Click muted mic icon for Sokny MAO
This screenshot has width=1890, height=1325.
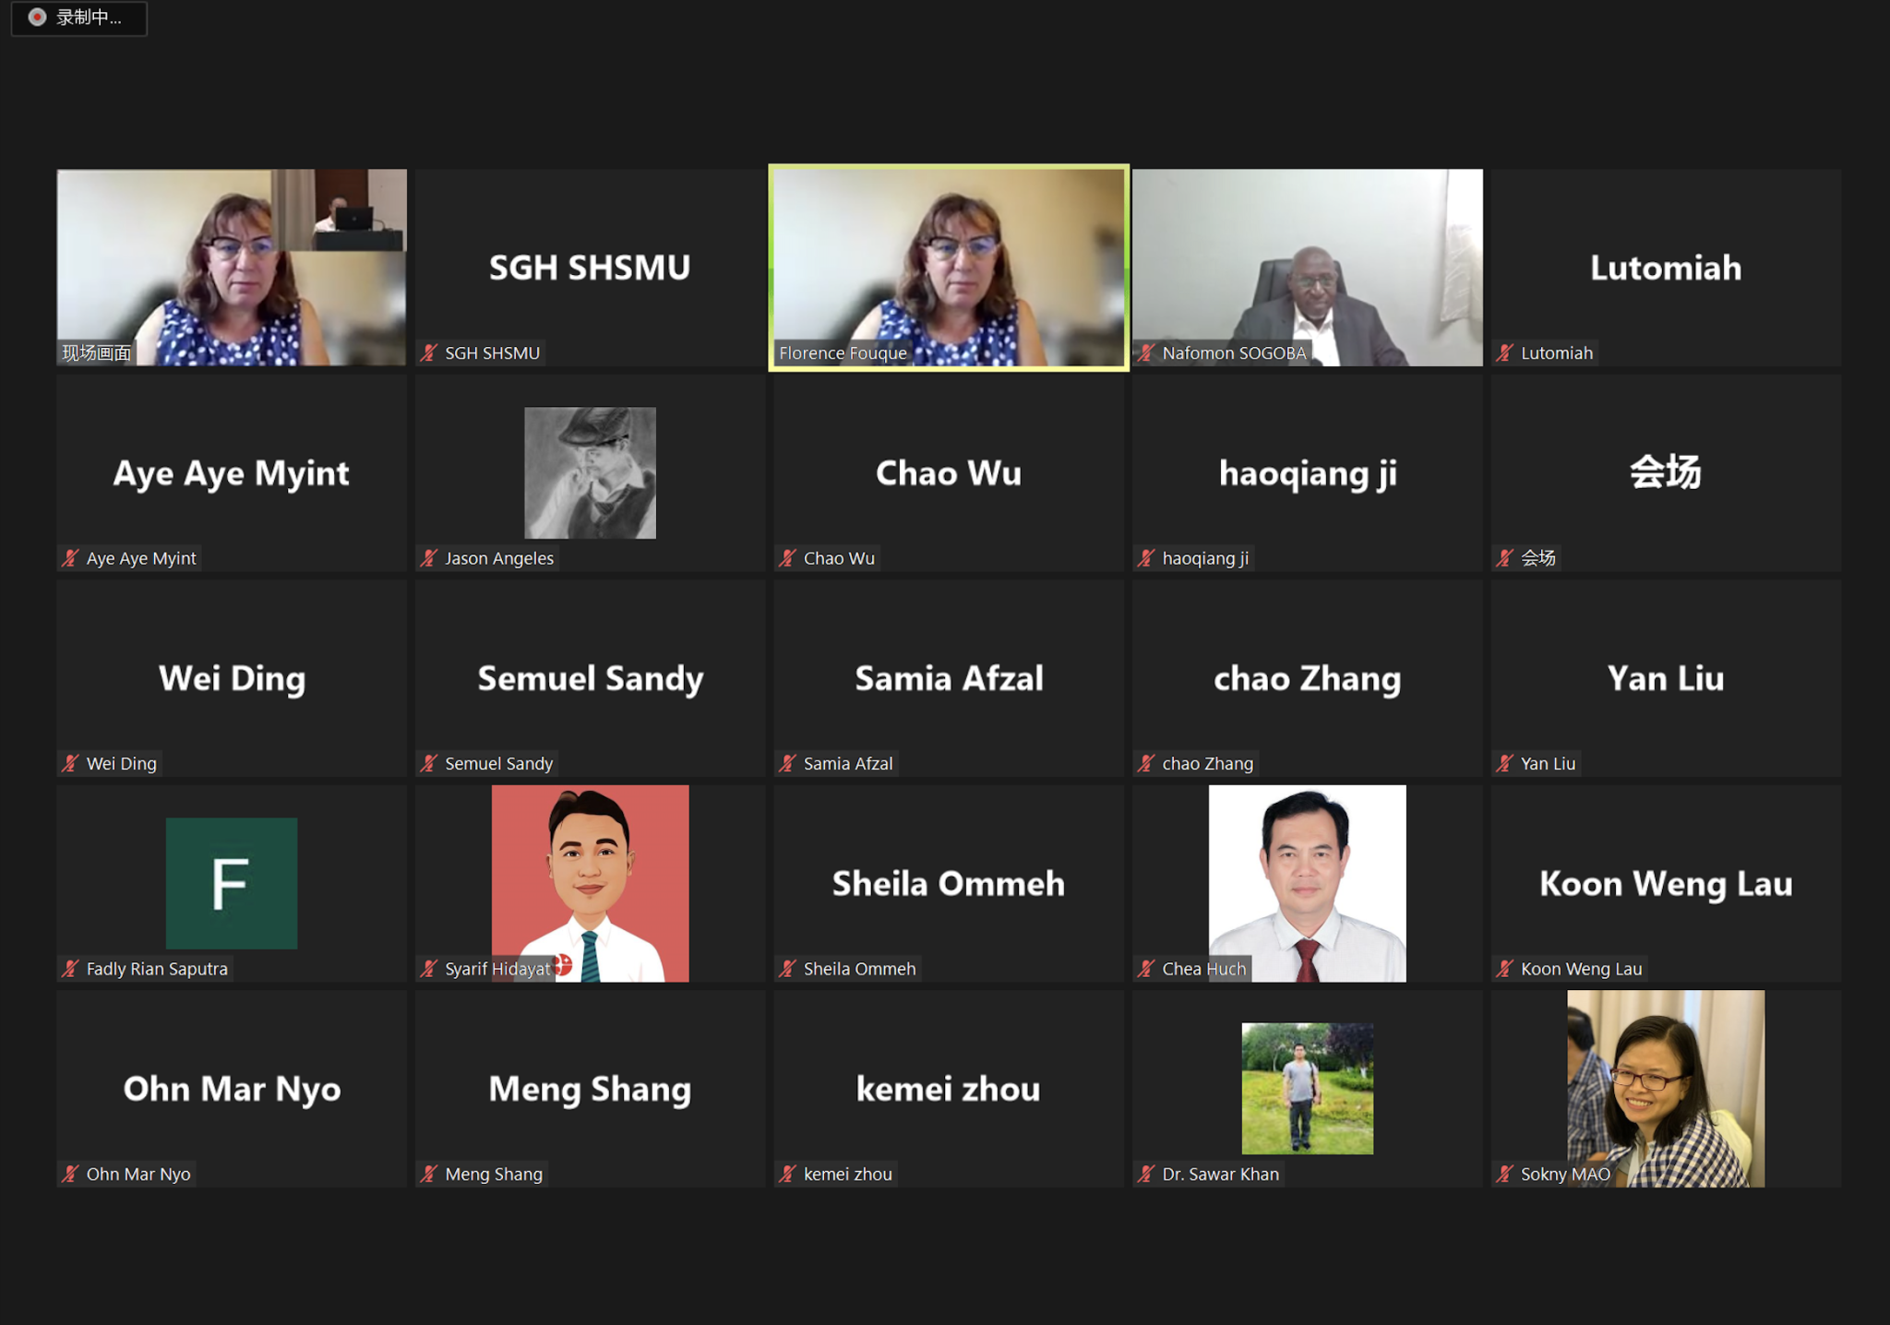click(1505, 1174)
